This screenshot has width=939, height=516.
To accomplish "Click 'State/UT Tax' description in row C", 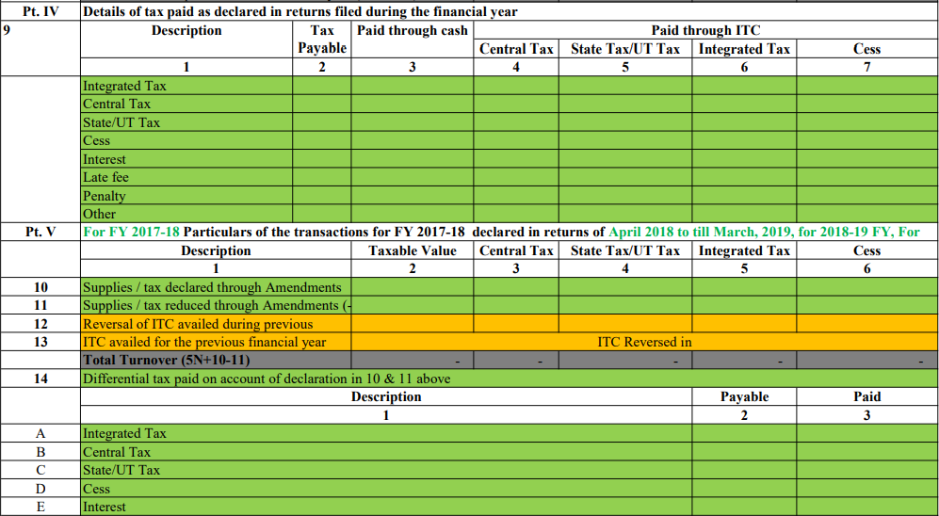I will click(386, 470).
